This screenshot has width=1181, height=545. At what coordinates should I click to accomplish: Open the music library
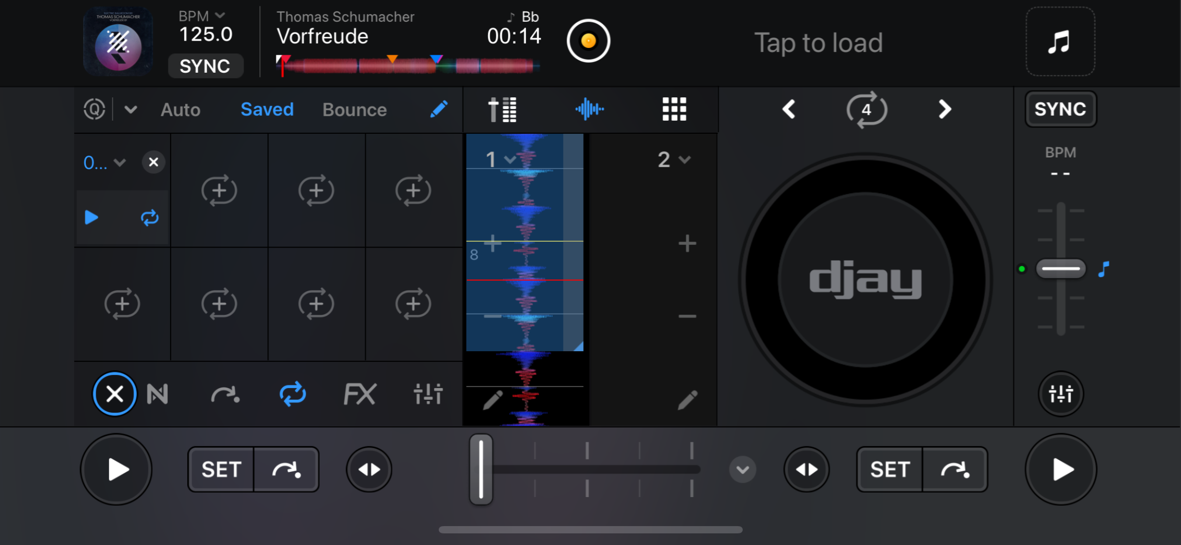(1060, 42)
